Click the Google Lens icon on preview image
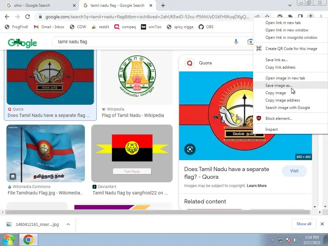 (x=190, y=149)
